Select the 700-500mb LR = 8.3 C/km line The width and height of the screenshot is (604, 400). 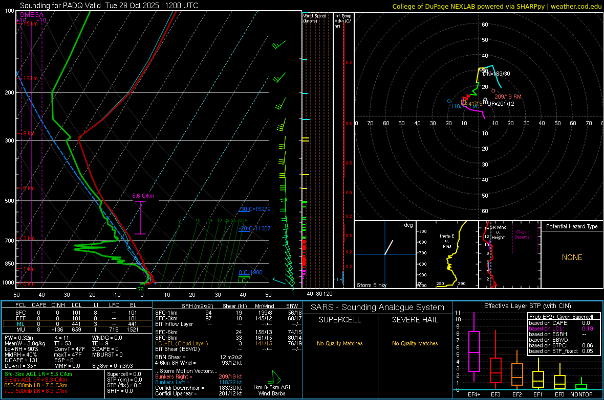click(x=36, y=391)
